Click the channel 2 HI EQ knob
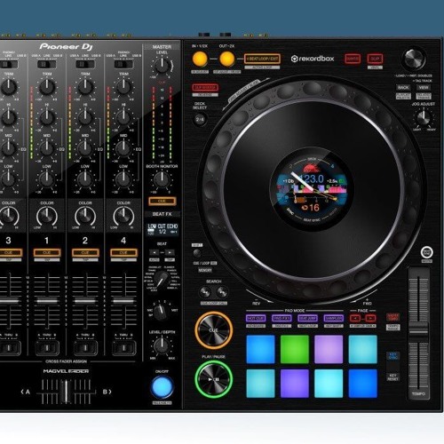444x444 pixels. (85, 118)
